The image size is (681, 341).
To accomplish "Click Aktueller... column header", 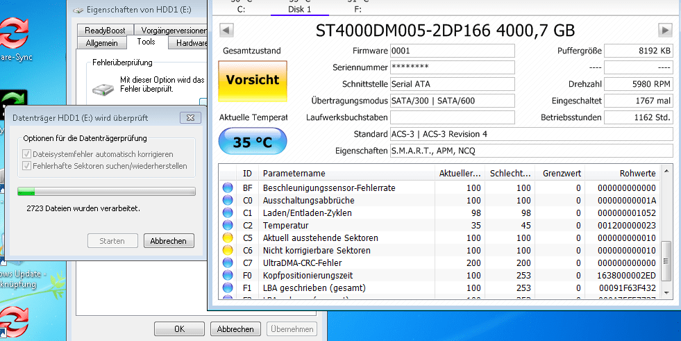I will (460, 174).
